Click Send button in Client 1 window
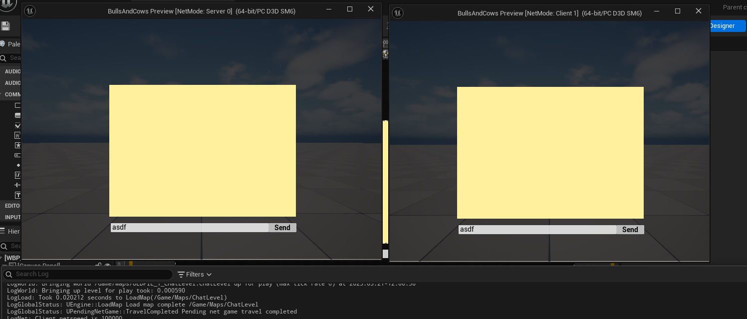The width and height of the screenshot is (747, 319). click(x=630, y=230)
